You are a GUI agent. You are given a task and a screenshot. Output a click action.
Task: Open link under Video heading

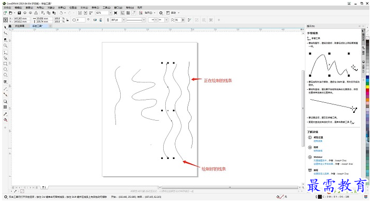pyautogui.click(x=318, y=151)
